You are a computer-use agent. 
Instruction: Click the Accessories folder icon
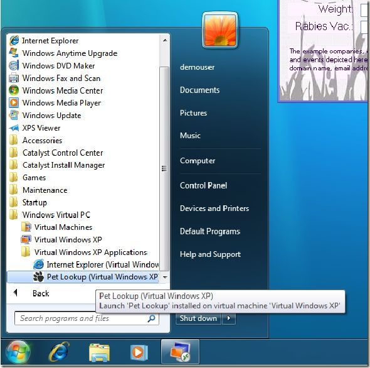coord(13,140)
